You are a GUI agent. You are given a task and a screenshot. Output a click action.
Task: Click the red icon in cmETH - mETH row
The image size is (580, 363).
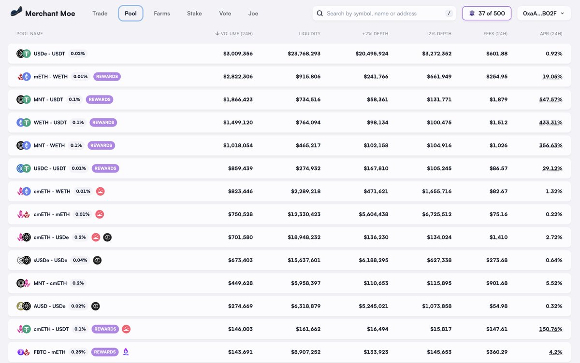(99, 214)
